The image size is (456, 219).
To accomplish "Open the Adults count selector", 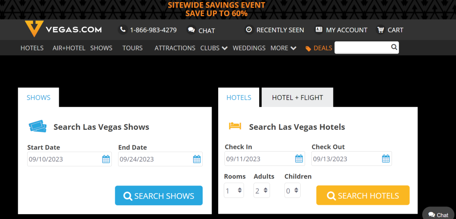I will (x=261, y=191).
